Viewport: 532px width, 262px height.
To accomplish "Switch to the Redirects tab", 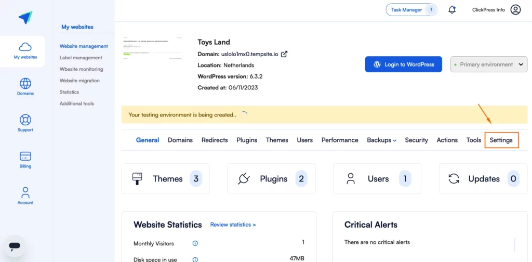I will click(215, 140).
